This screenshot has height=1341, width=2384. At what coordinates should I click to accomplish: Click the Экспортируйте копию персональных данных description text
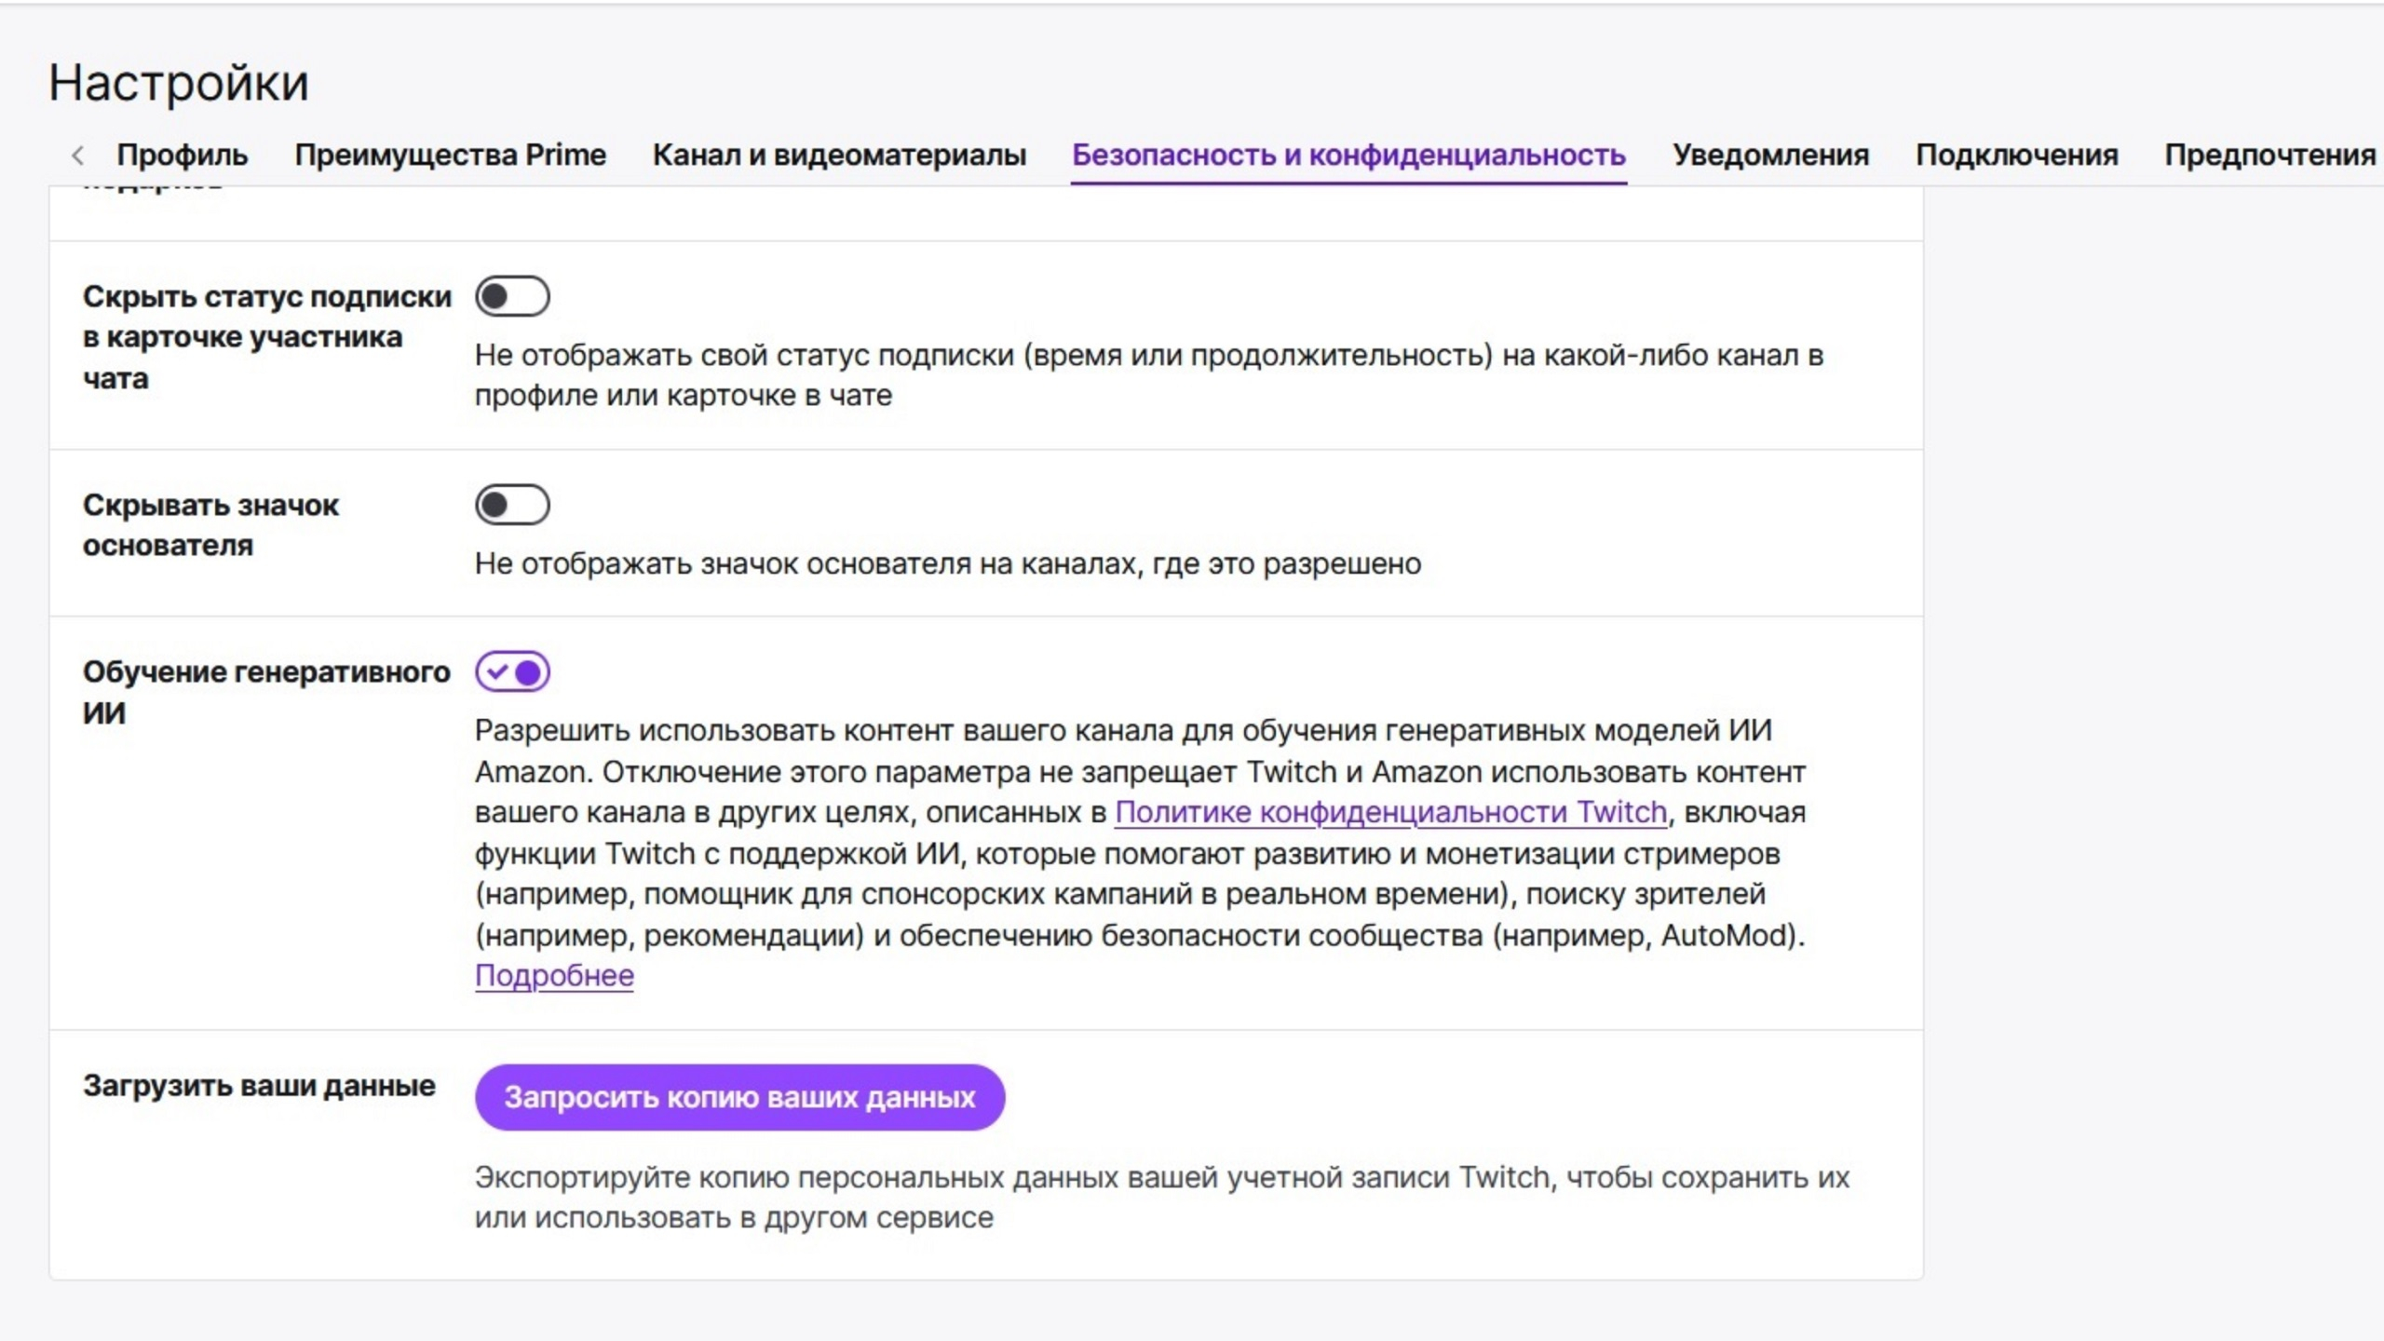[x=1161, y=1198]
